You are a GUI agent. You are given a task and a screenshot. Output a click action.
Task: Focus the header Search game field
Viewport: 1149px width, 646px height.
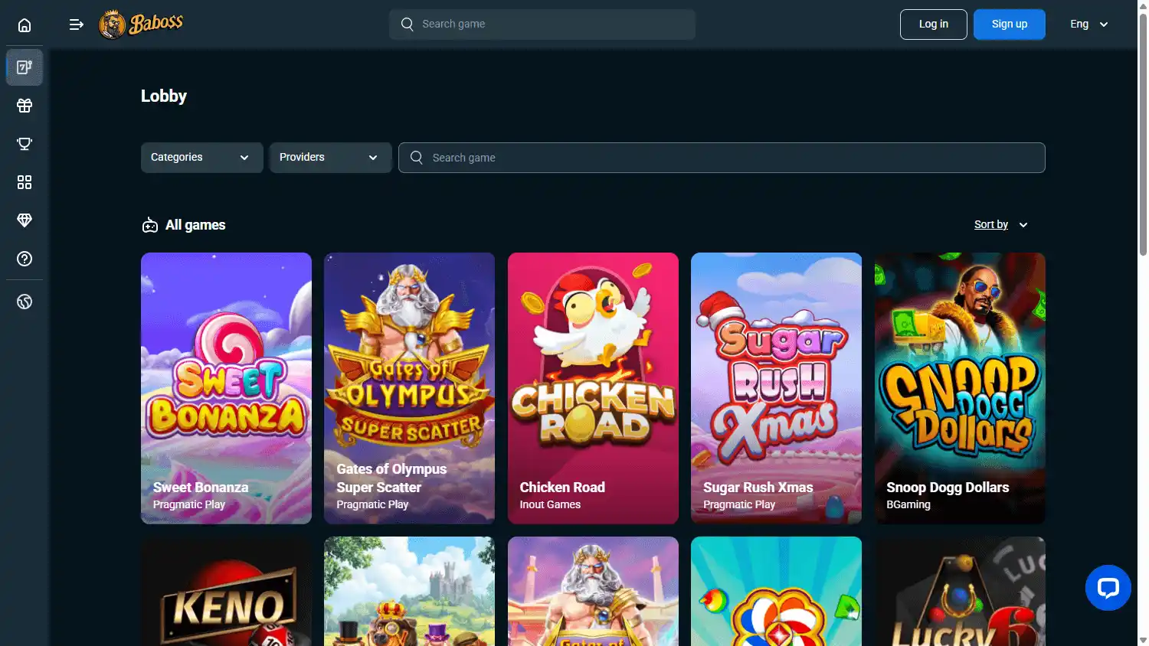click(x=542, y=24)
